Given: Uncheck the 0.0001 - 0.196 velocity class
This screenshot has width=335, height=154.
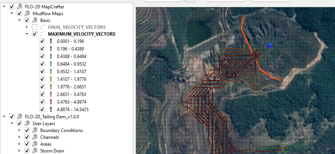Looking at the screenshot, I should pyautogui.click(x=42, y=41).
